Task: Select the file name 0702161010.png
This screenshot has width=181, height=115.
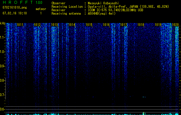Action: (x=15, y=7)
